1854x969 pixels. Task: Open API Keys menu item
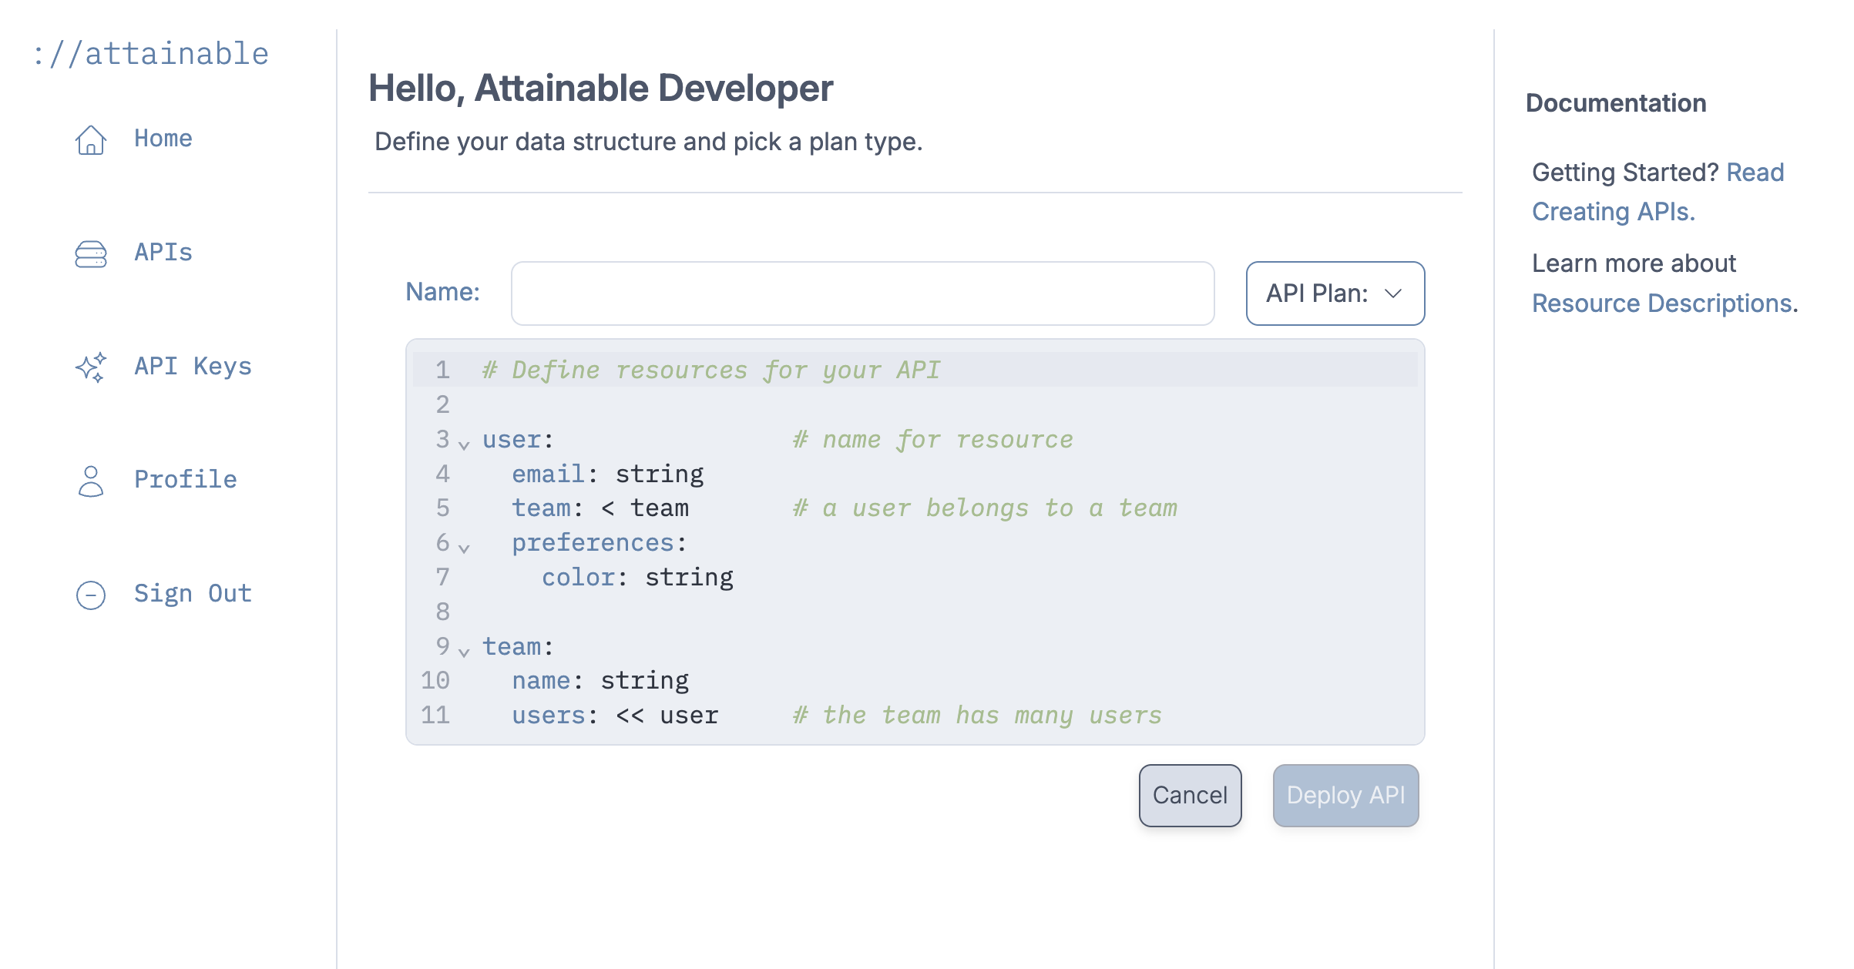coord(193,367)
